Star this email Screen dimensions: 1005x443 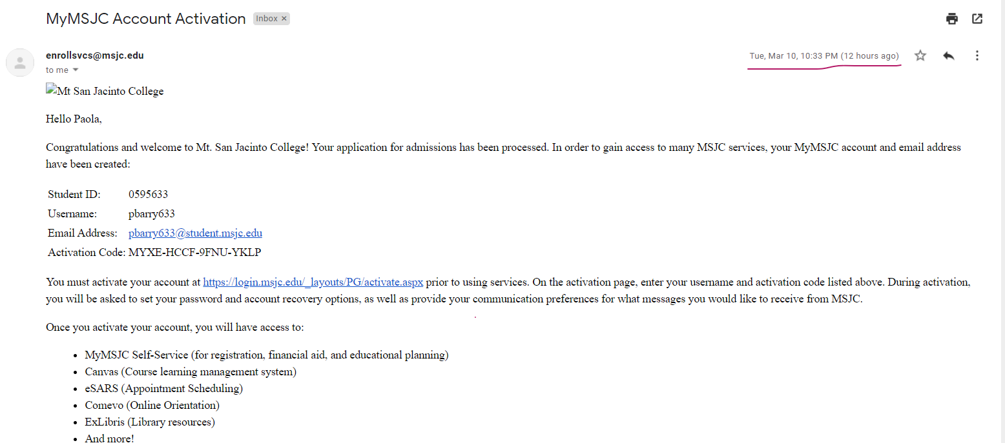[x=920, y=55]
